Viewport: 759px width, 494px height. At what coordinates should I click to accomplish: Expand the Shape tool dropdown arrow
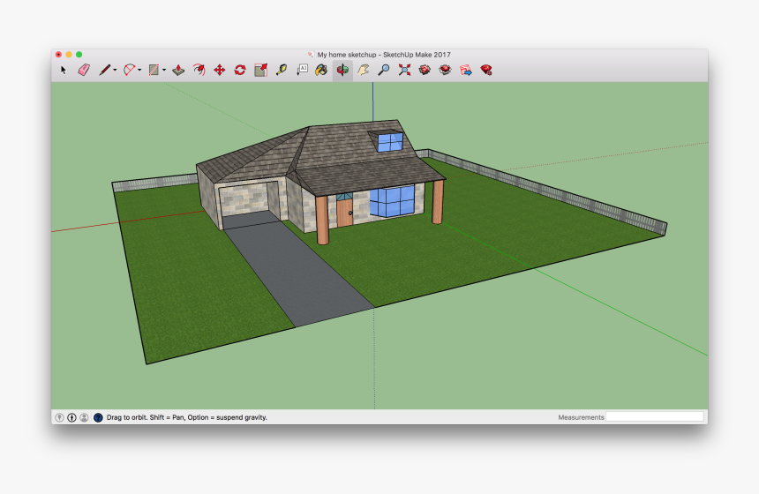coord(164,71)
